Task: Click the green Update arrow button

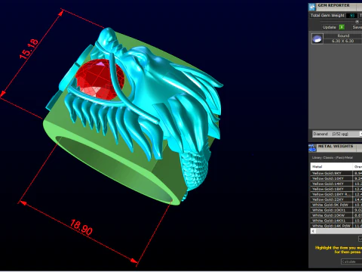Action: pos(342,27)
